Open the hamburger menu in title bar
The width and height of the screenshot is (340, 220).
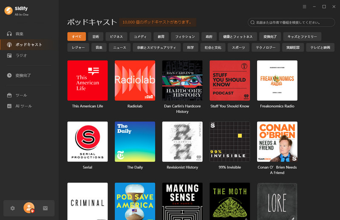click(x=304, y=7)
